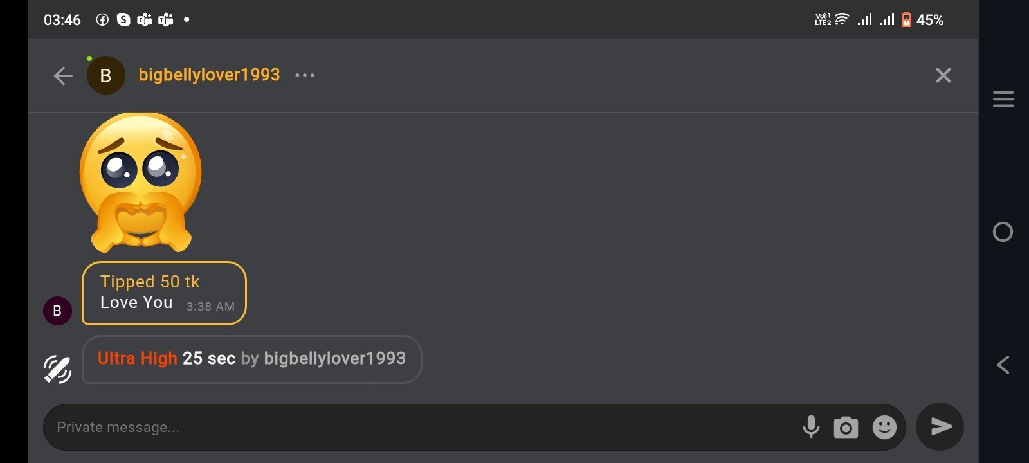The image size is (1029, 463).
Task: Tap the microphone voice message icon
Action: click(x=811, y=426)
